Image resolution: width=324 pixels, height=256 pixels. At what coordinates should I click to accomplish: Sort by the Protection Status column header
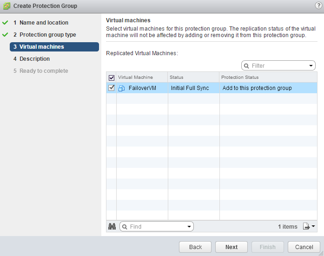pyautogui.click(x=240, y=77)
